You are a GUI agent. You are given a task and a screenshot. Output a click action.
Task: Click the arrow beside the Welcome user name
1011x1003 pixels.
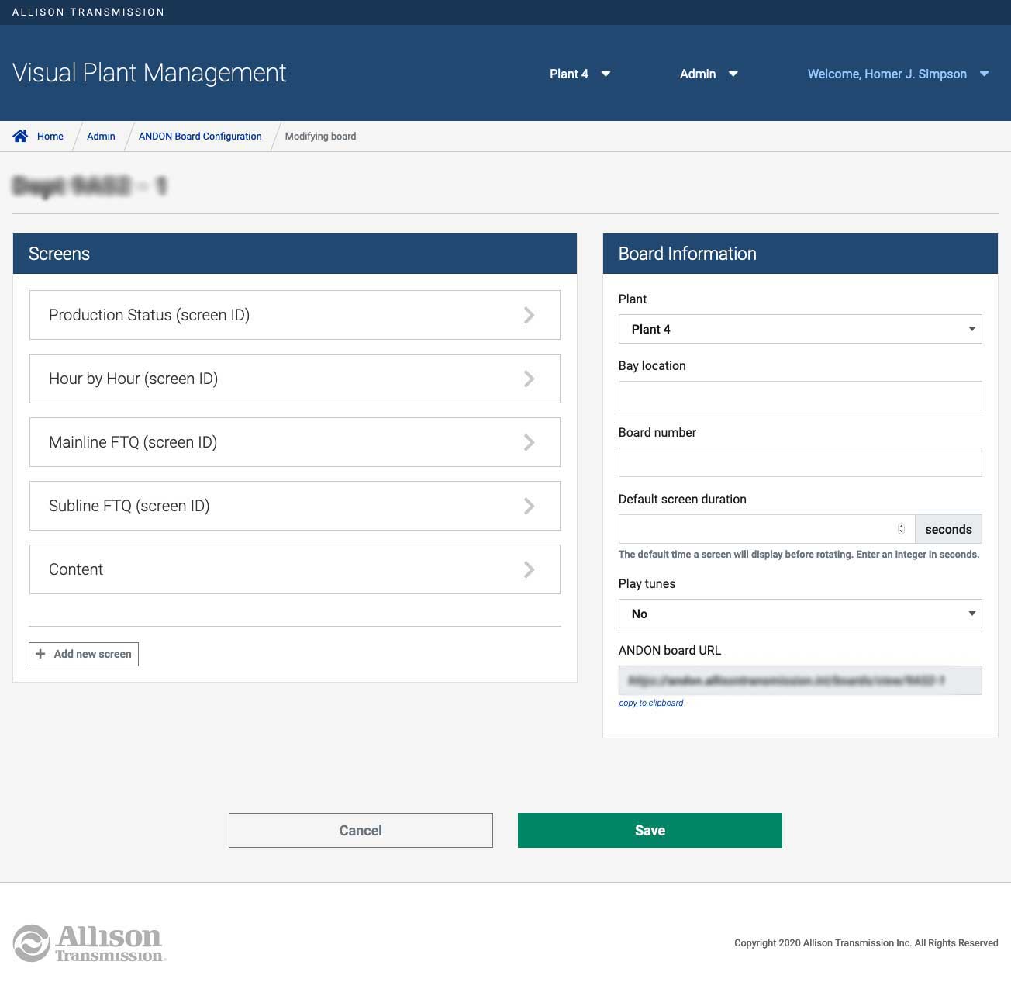point(984,74)
